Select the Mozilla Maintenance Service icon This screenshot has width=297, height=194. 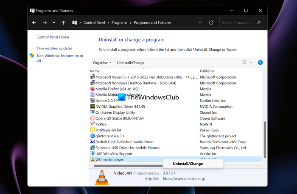(92, 95)
